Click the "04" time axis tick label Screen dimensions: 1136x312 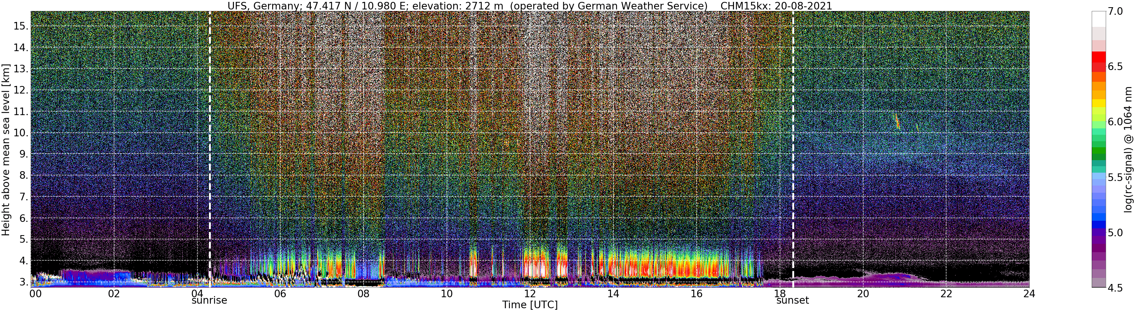pyautogui.click(x=197, y=293)
